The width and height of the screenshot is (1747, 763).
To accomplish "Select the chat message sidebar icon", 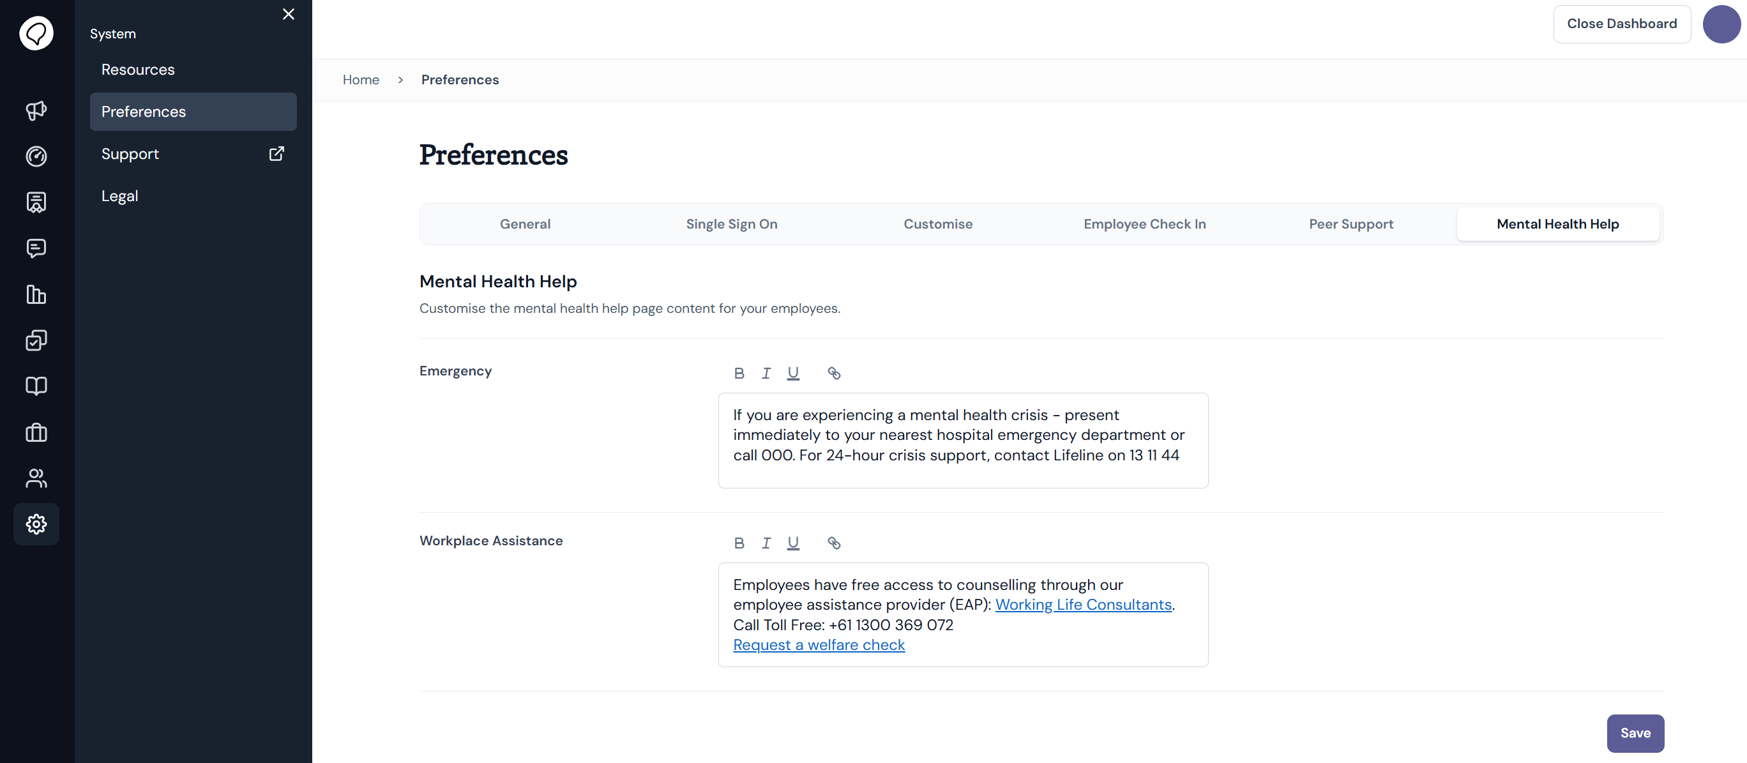I will click(x=36, y=248).
